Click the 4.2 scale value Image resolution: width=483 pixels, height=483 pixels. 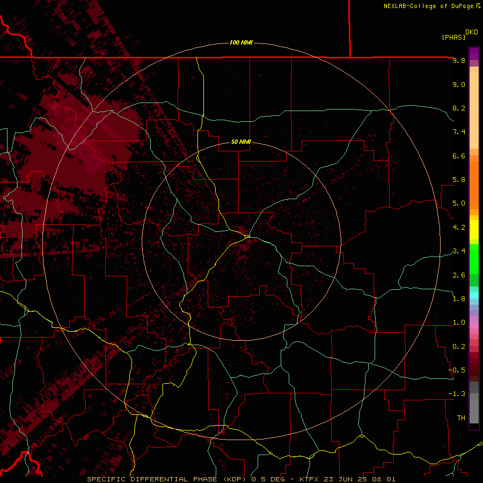pyautogui.click(x=459, y=228)
